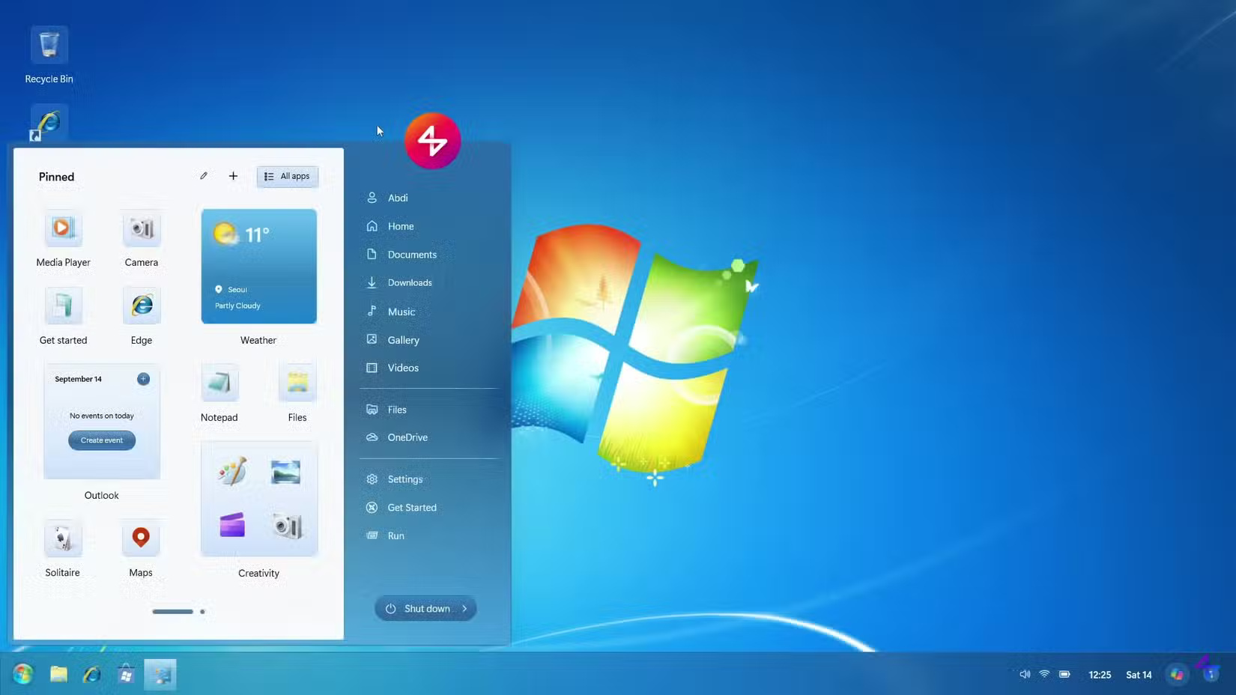Open the Media Player app
This screenshot has width=1236, height=695.
(x=63, y=228)
